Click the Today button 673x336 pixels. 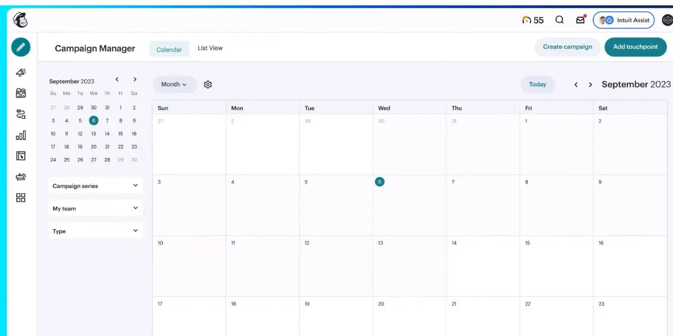point(537,85)
